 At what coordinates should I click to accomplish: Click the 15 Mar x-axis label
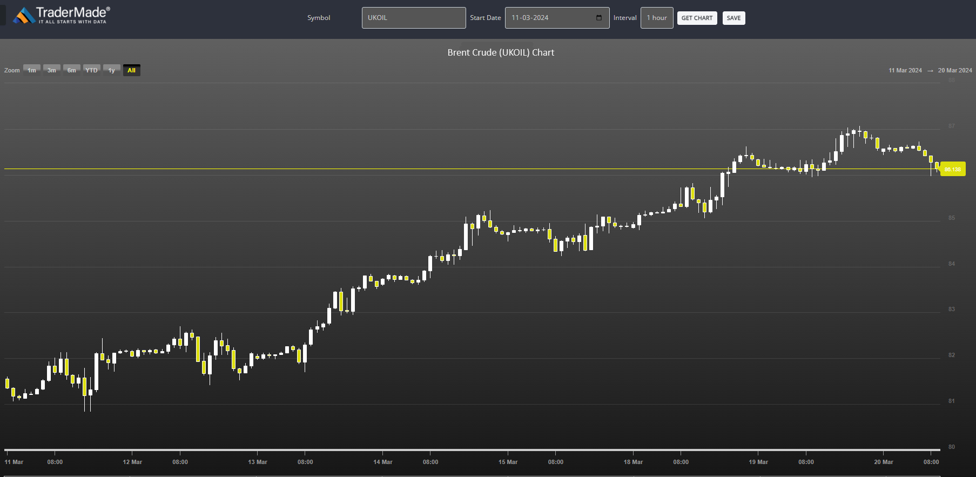point(508,462)
